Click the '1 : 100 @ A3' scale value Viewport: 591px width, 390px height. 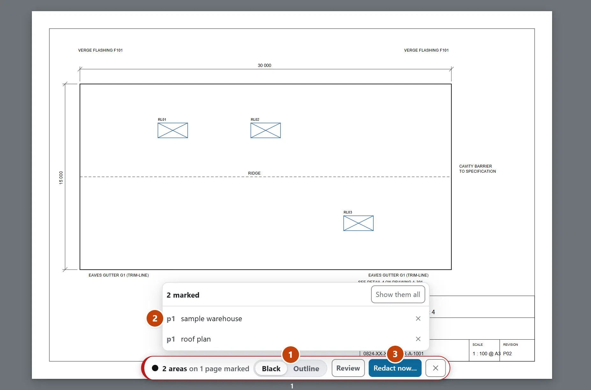(x=486, y=354)
